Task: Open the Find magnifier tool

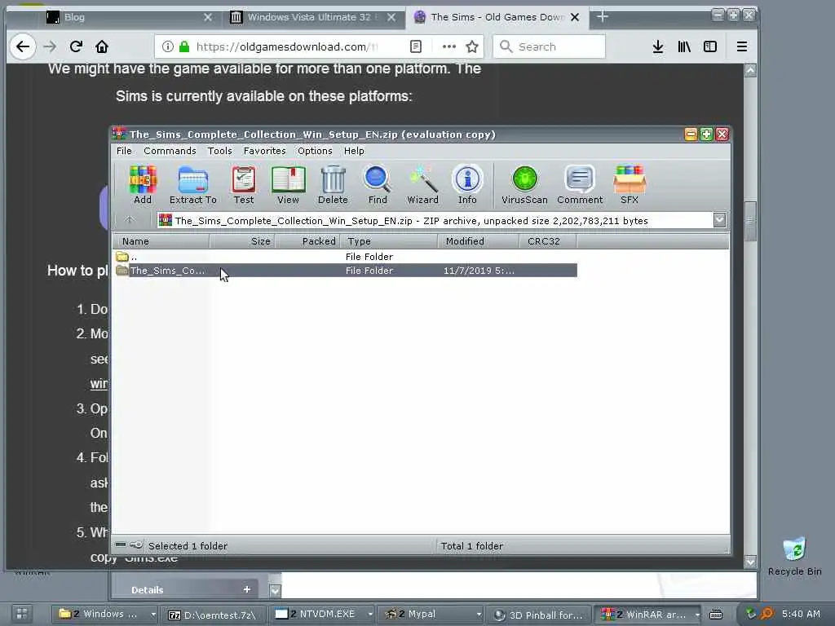Action: 378,185
